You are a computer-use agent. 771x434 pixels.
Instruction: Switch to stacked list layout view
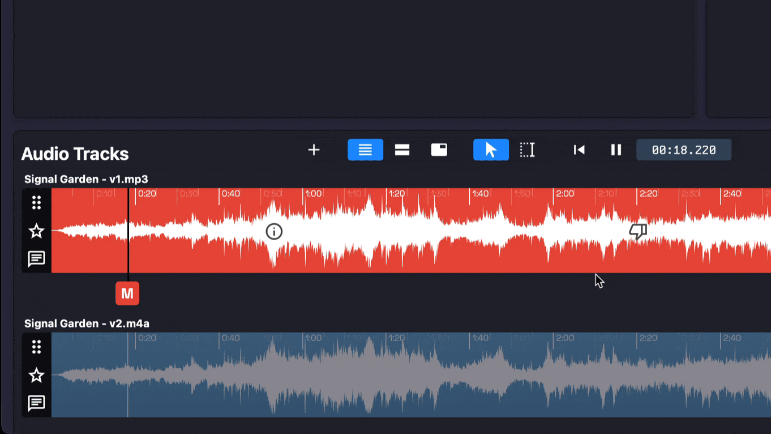(365, 150)
